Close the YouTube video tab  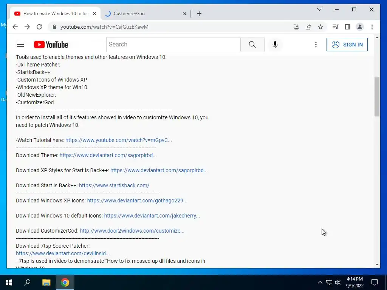(94, 14)
